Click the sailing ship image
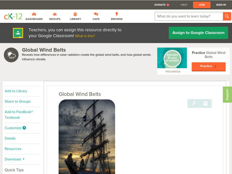 (x=87, y=137)
